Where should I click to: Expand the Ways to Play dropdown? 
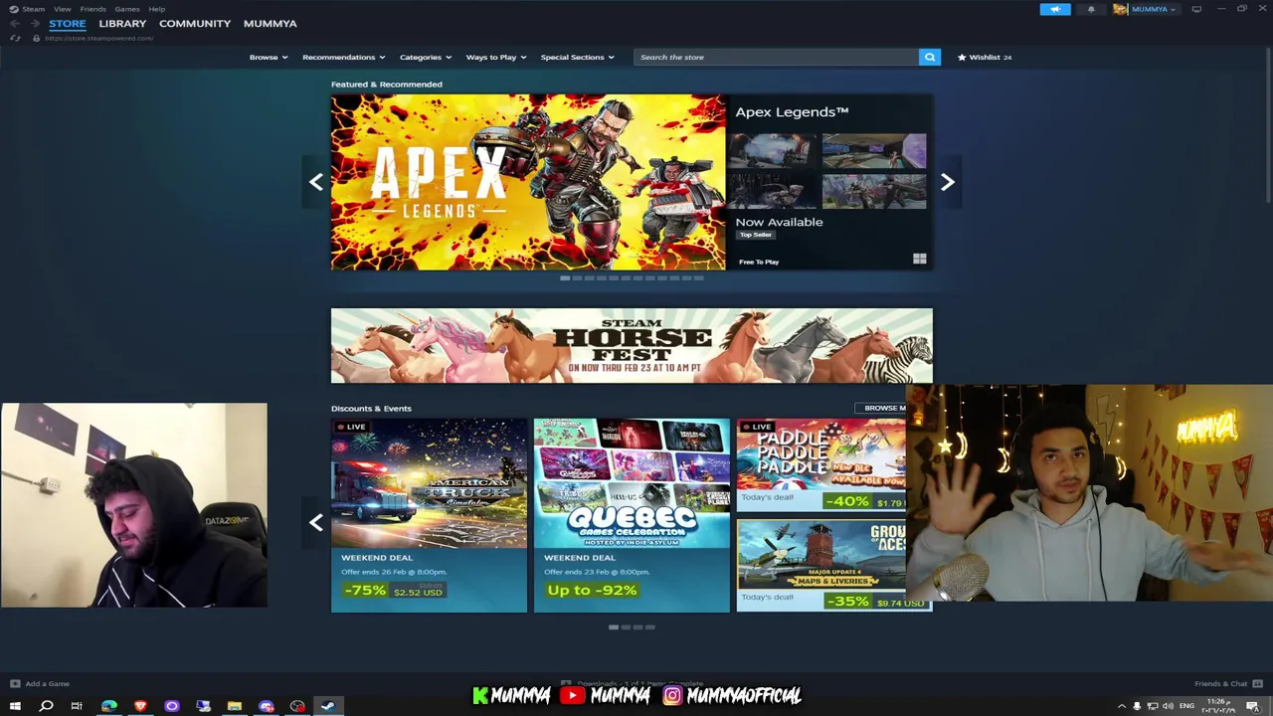(x=496, y=57)
